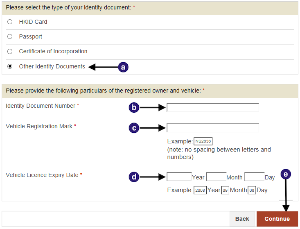Go back with the Back button
The image size is (300, 229).
[242, 219]
